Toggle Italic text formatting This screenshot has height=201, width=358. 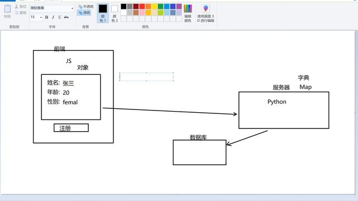pos(53,17)
